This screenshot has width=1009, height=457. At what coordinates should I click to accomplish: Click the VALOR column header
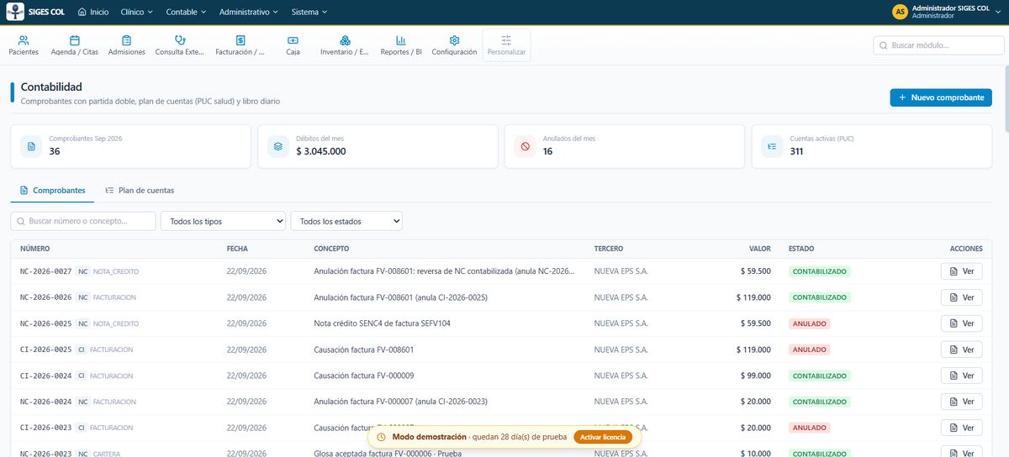tap(760, 249)
